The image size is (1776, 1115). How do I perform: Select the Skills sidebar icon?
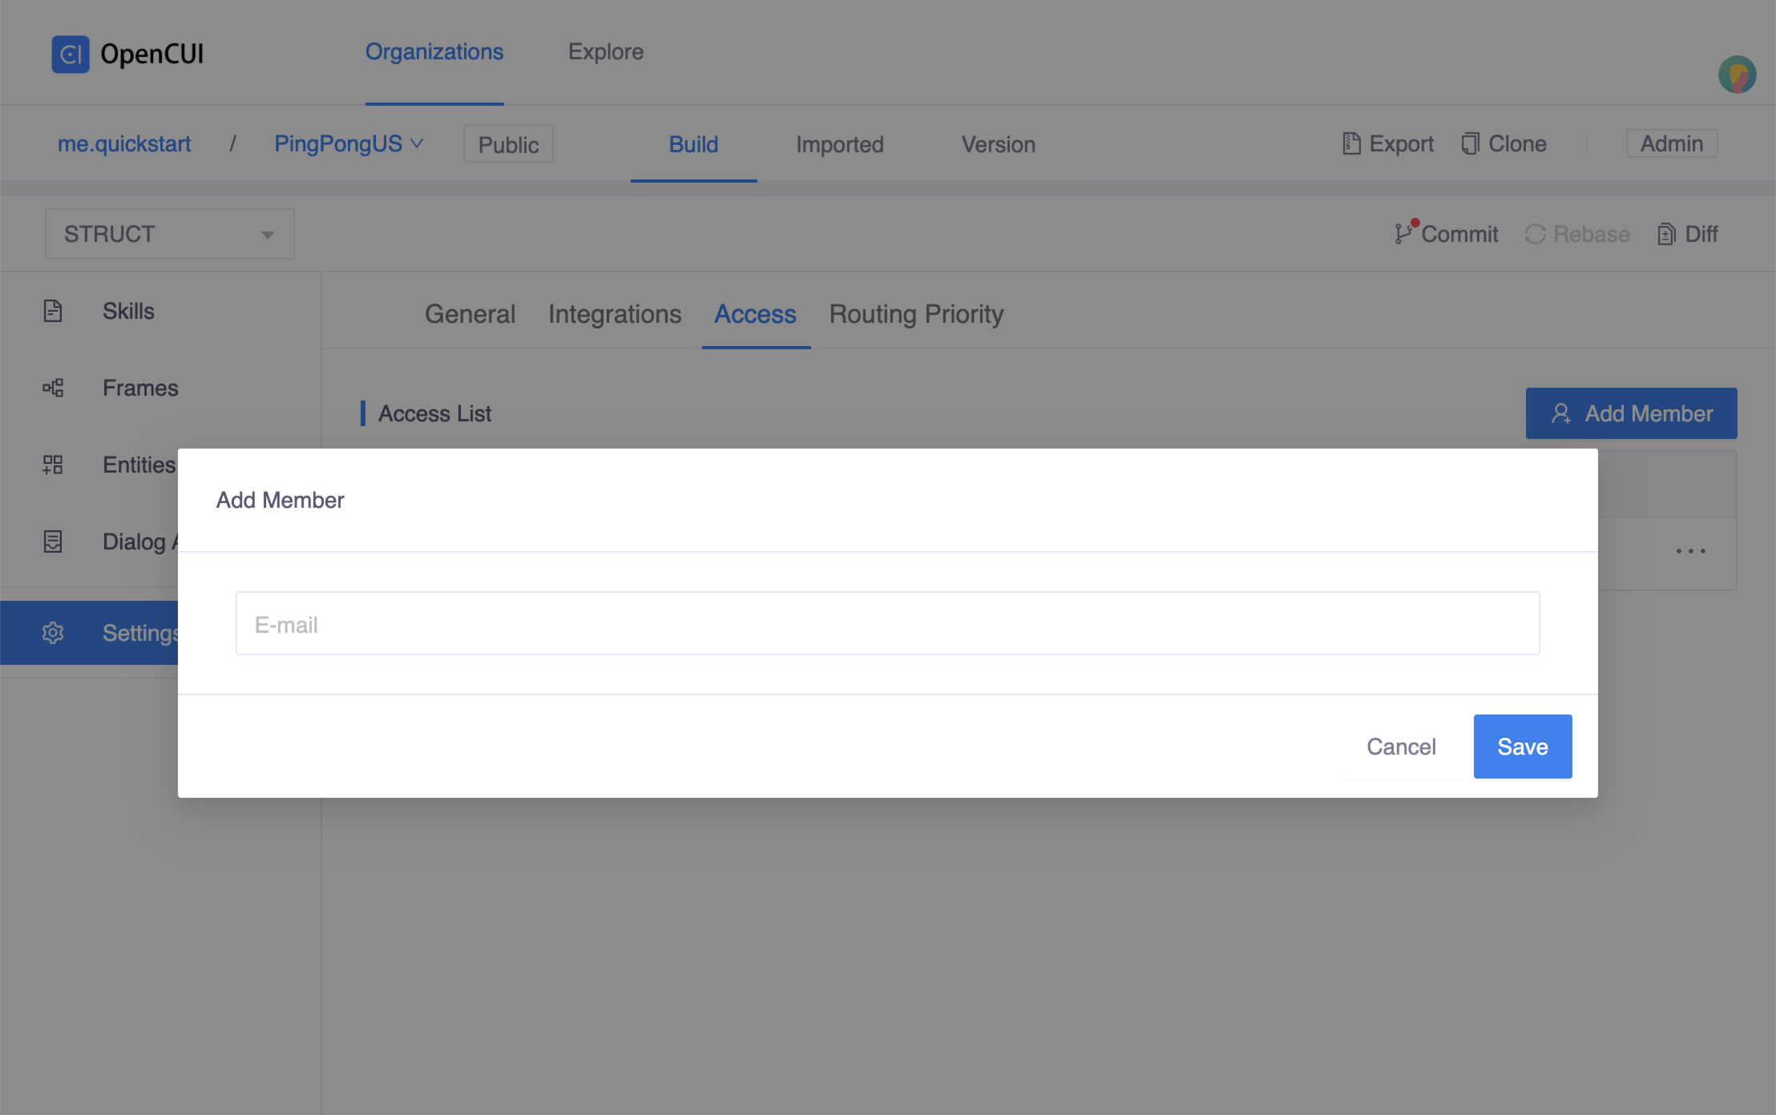[53, 311]
